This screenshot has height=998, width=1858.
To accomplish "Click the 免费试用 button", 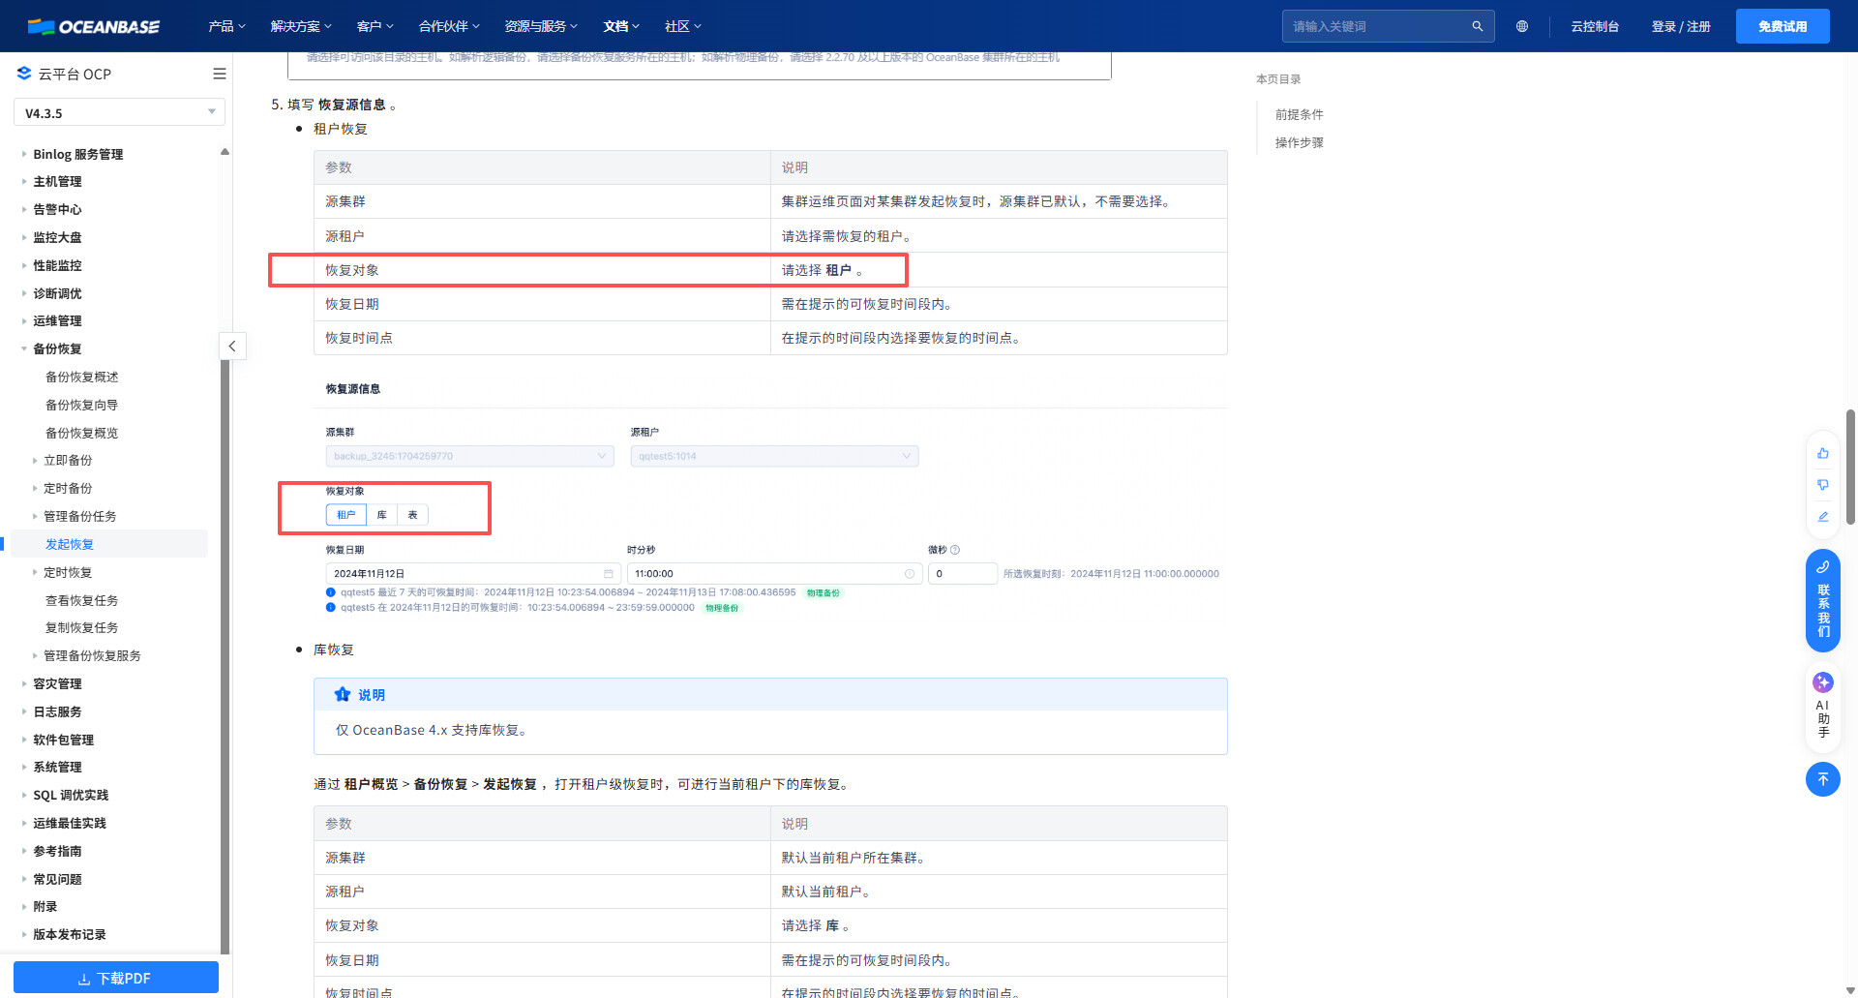I will (1782, 26).
